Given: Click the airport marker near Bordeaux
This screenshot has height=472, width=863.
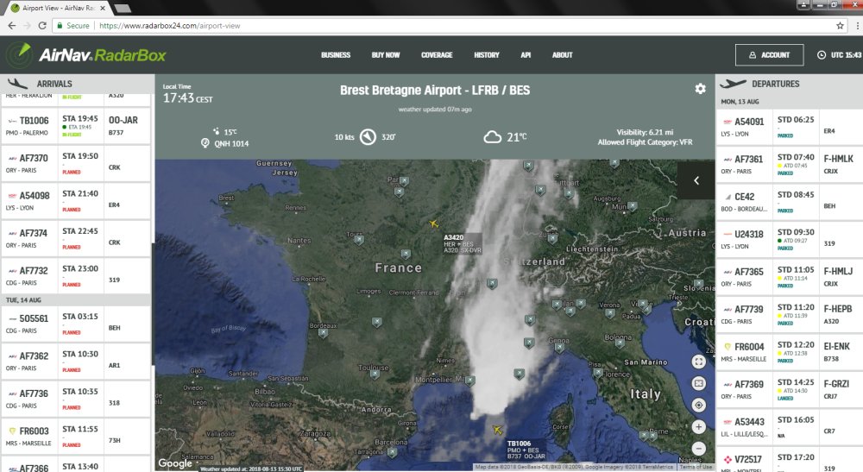Looking at the screenshot, I should pyautogui.click(x=323, y=333).
